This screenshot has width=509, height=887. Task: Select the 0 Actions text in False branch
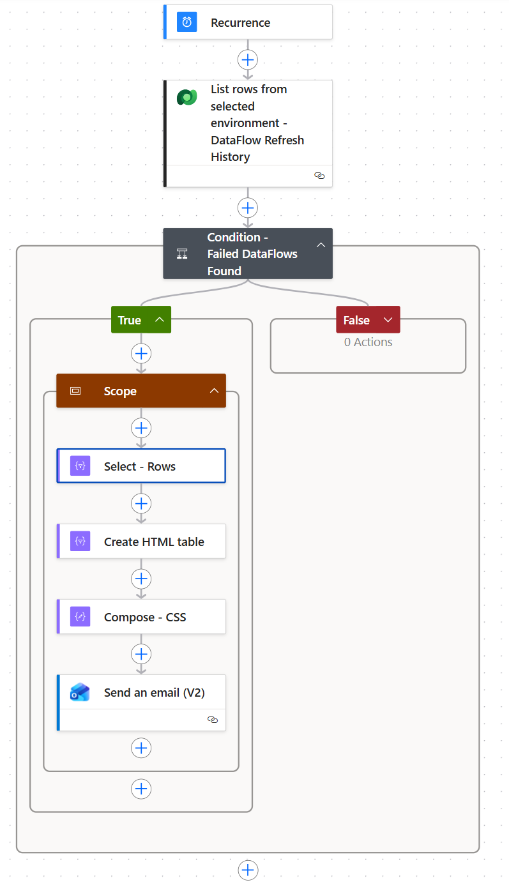pyautogui.click(x=368, y=342)
